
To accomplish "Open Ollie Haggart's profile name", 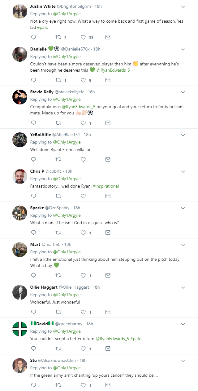I will point(44,287).
